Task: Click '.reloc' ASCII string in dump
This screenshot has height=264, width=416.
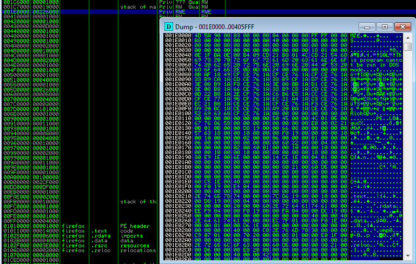Action: [x=360, y=245]
